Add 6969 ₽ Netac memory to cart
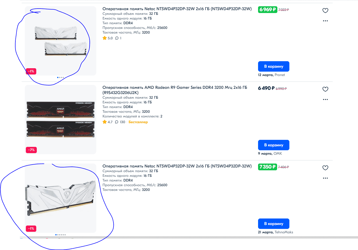Screen dimensions: 358x250 tap(273, 66)
